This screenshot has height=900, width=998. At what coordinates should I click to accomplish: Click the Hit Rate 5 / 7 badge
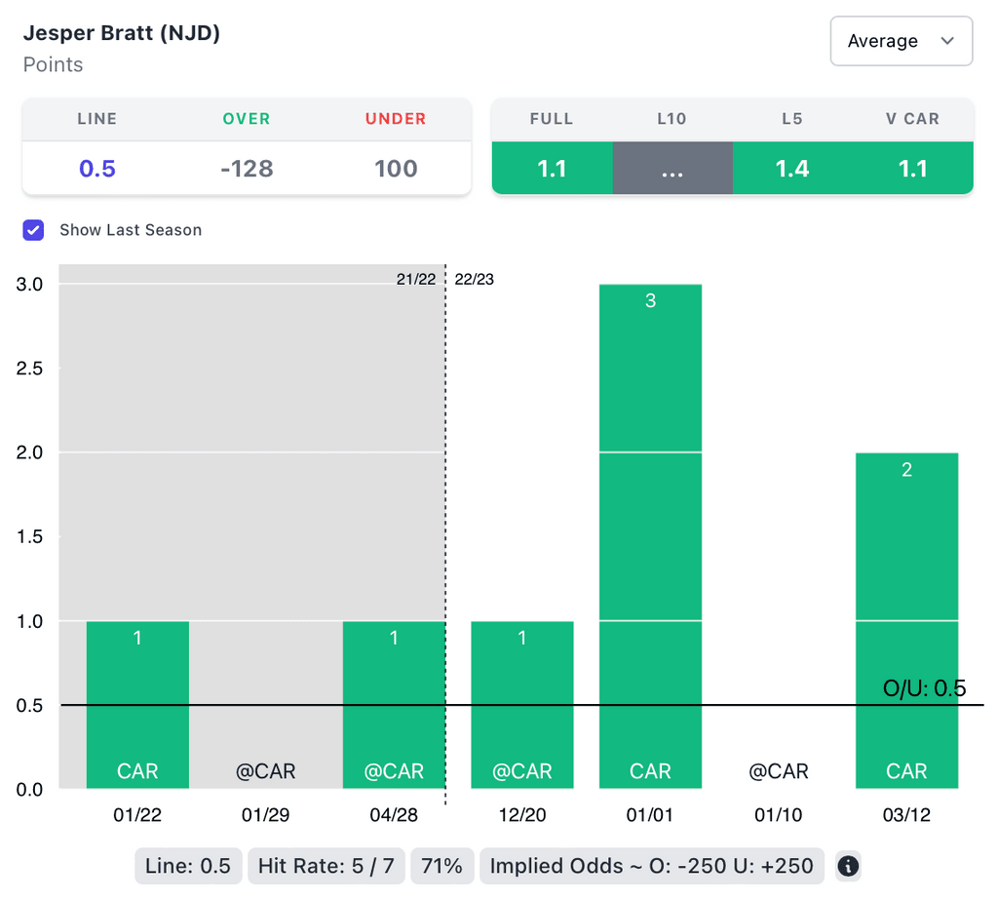pyautogui.click(x=325, y=866)
